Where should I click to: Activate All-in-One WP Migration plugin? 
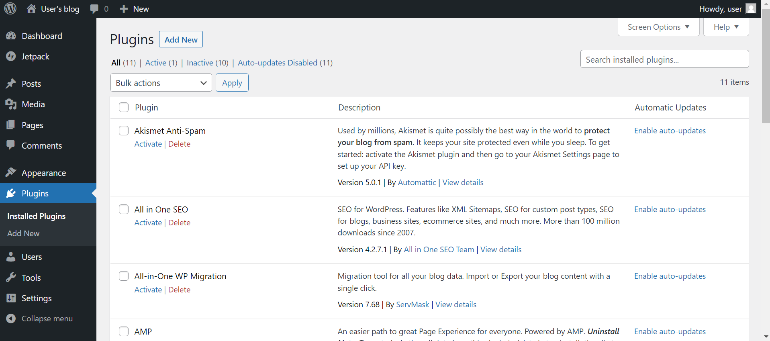click(x=148, y=290)
